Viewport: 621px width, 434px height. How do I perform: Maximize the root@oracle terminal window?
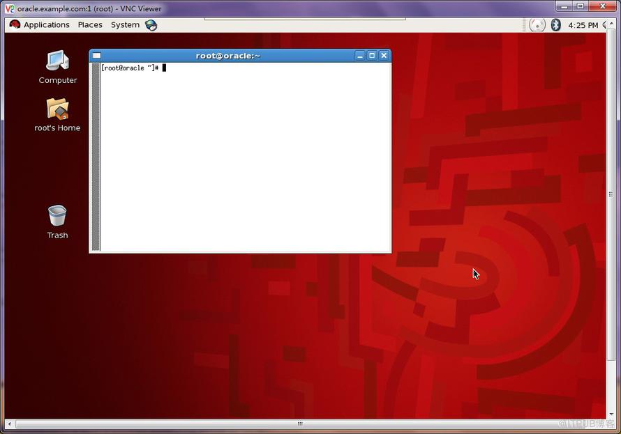point(371,56)
